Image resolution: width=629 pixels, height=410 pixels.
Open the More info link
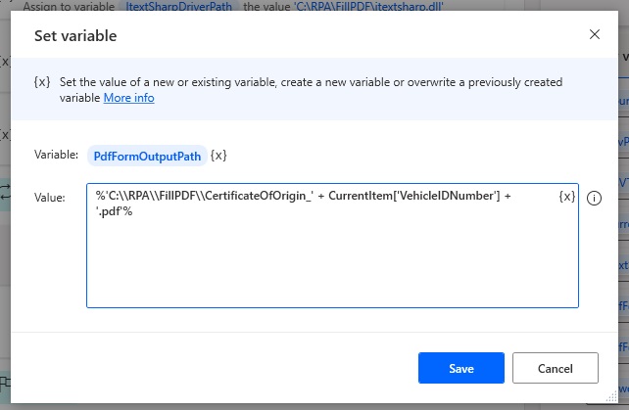tap(128, 98)
